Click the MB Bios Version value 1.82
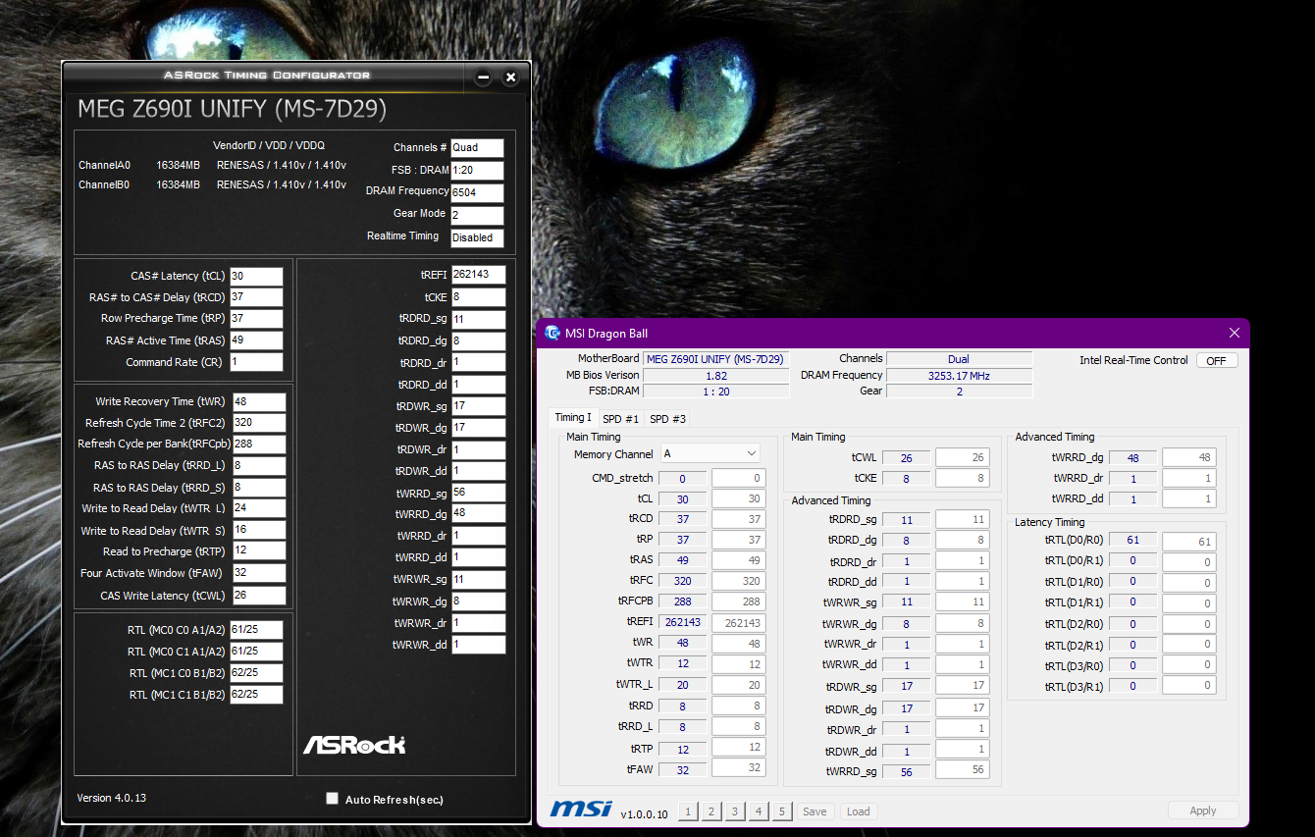The image size is (1315, 837). coord(716,375)
